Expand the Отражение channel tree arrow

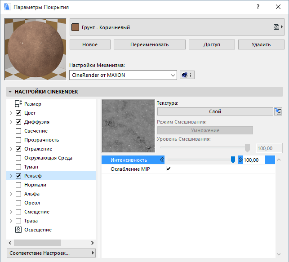click(x=11, y=149)
